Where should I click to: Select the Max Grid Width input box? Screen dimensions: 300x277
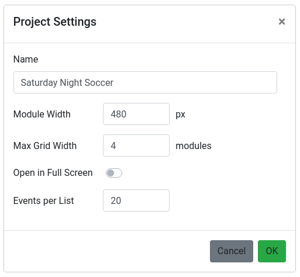[136, 146]
